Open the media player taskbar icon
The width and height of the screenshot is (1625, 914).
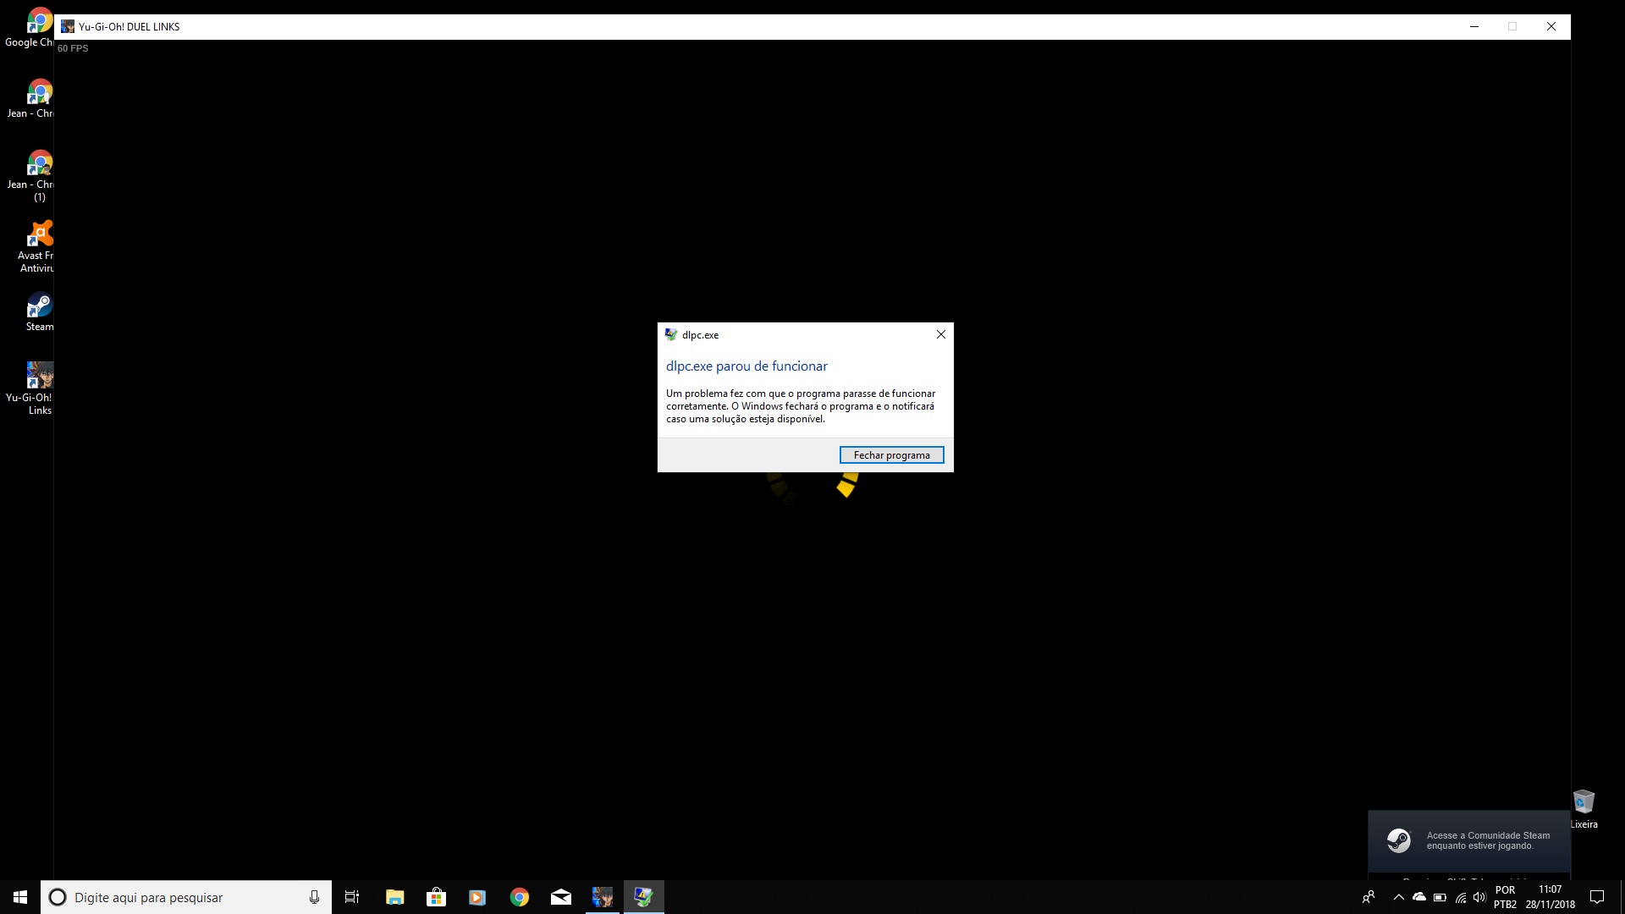[x=477, y=897]
